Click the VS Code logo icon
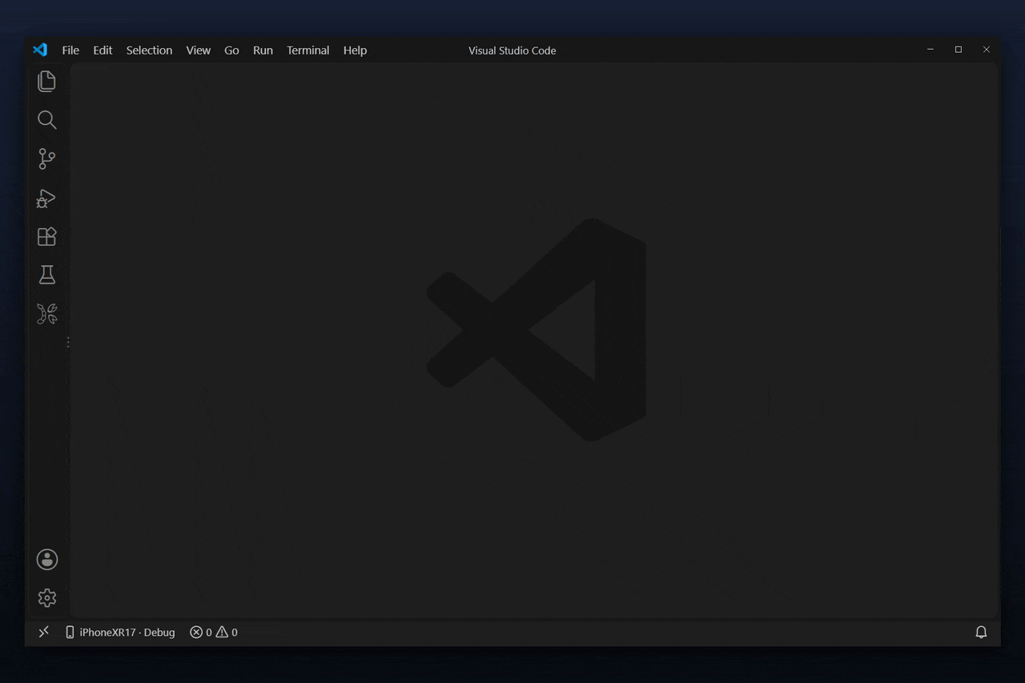Viewport: 1025px width, 683px height. 40,50
